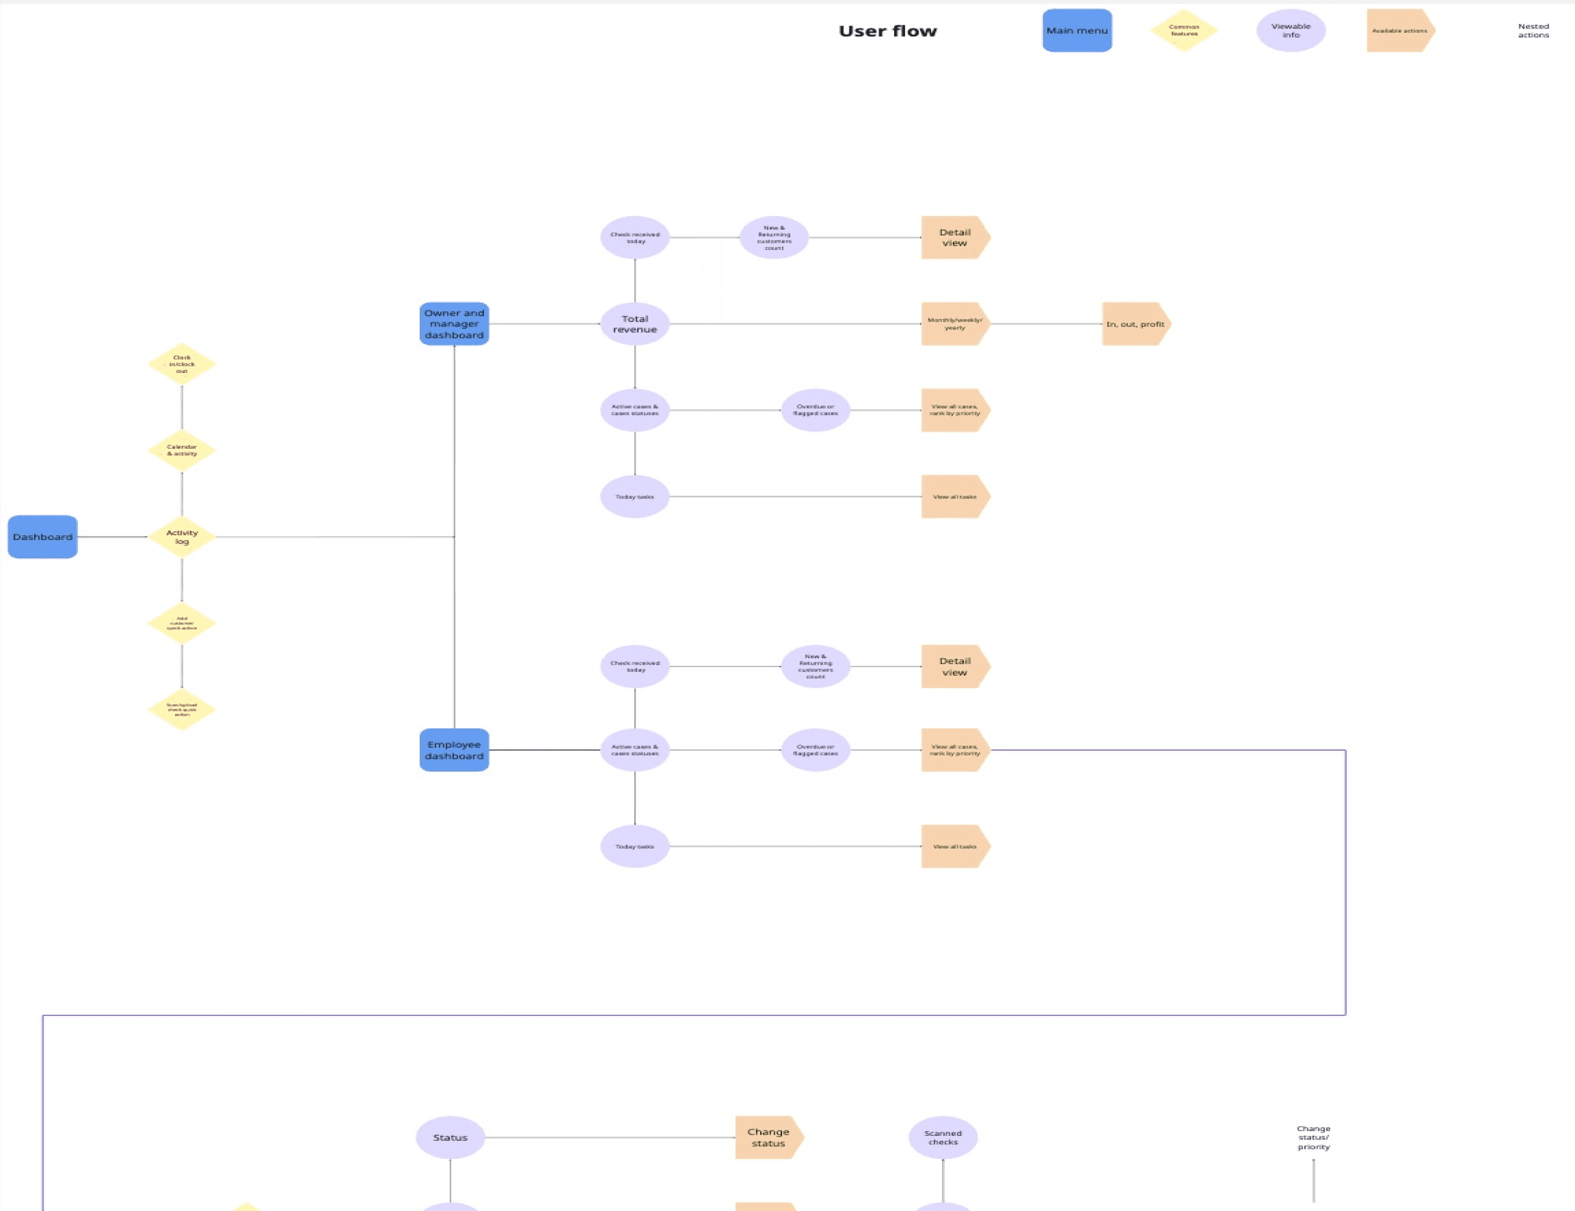The height and width of the screenshot is (1211, 1575).
Task: Select the blue Dashboard node
Action: click(42, 537)
